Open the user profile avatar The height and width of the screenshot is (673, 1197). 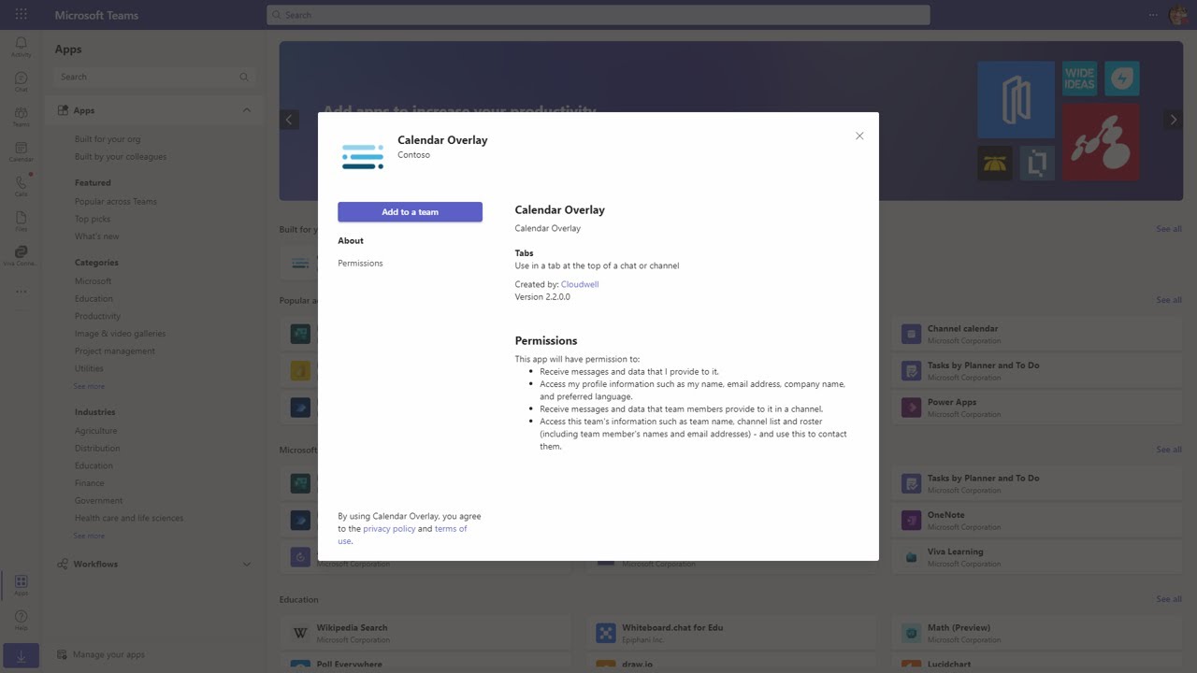(x=1177, y=15)
